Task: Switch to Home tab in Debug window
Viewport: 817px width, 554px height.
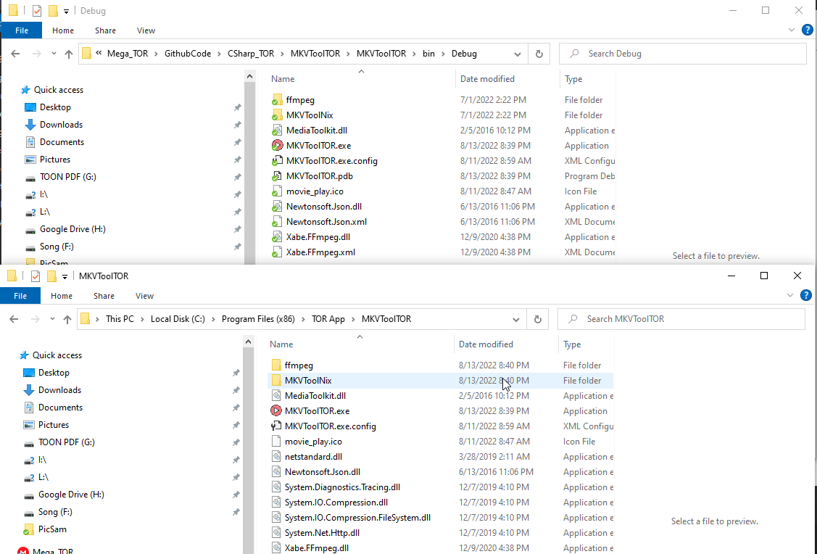Action: (x=63, y=30)
